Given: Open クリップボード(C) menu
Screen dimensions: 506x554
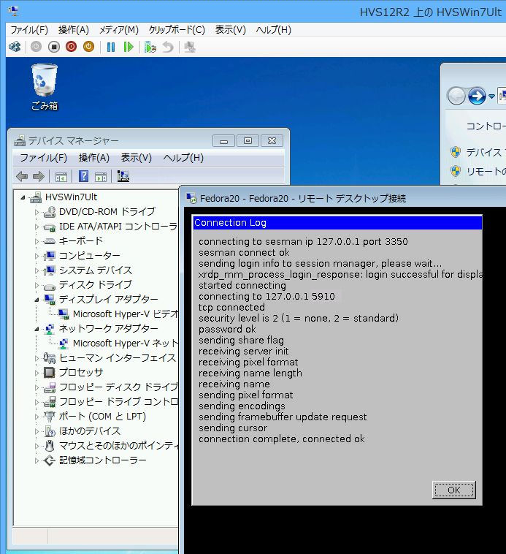Looking at the screenshot, I should pos(177,30).
